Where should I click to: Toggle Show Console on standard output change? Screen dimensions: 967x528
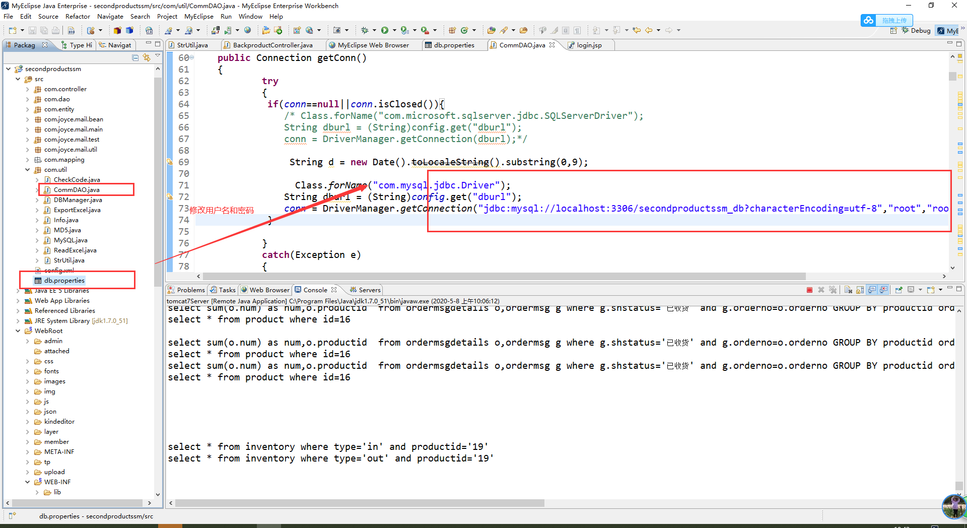[872, 290]
